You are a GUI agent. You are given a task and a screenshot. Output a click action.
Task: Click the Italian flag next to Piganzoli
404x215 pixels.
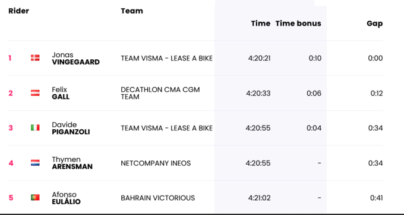click(35, 128)
